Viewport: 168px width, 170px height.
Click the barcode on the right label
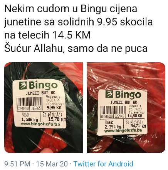point(113,112)
